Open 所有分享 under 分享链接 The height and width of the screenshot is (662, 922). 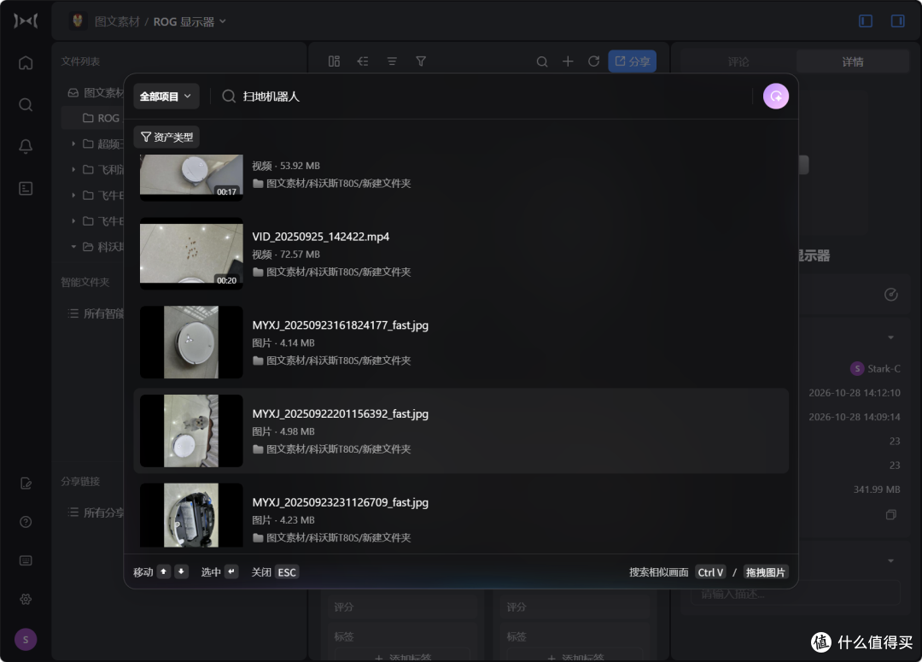coord(96,513)
